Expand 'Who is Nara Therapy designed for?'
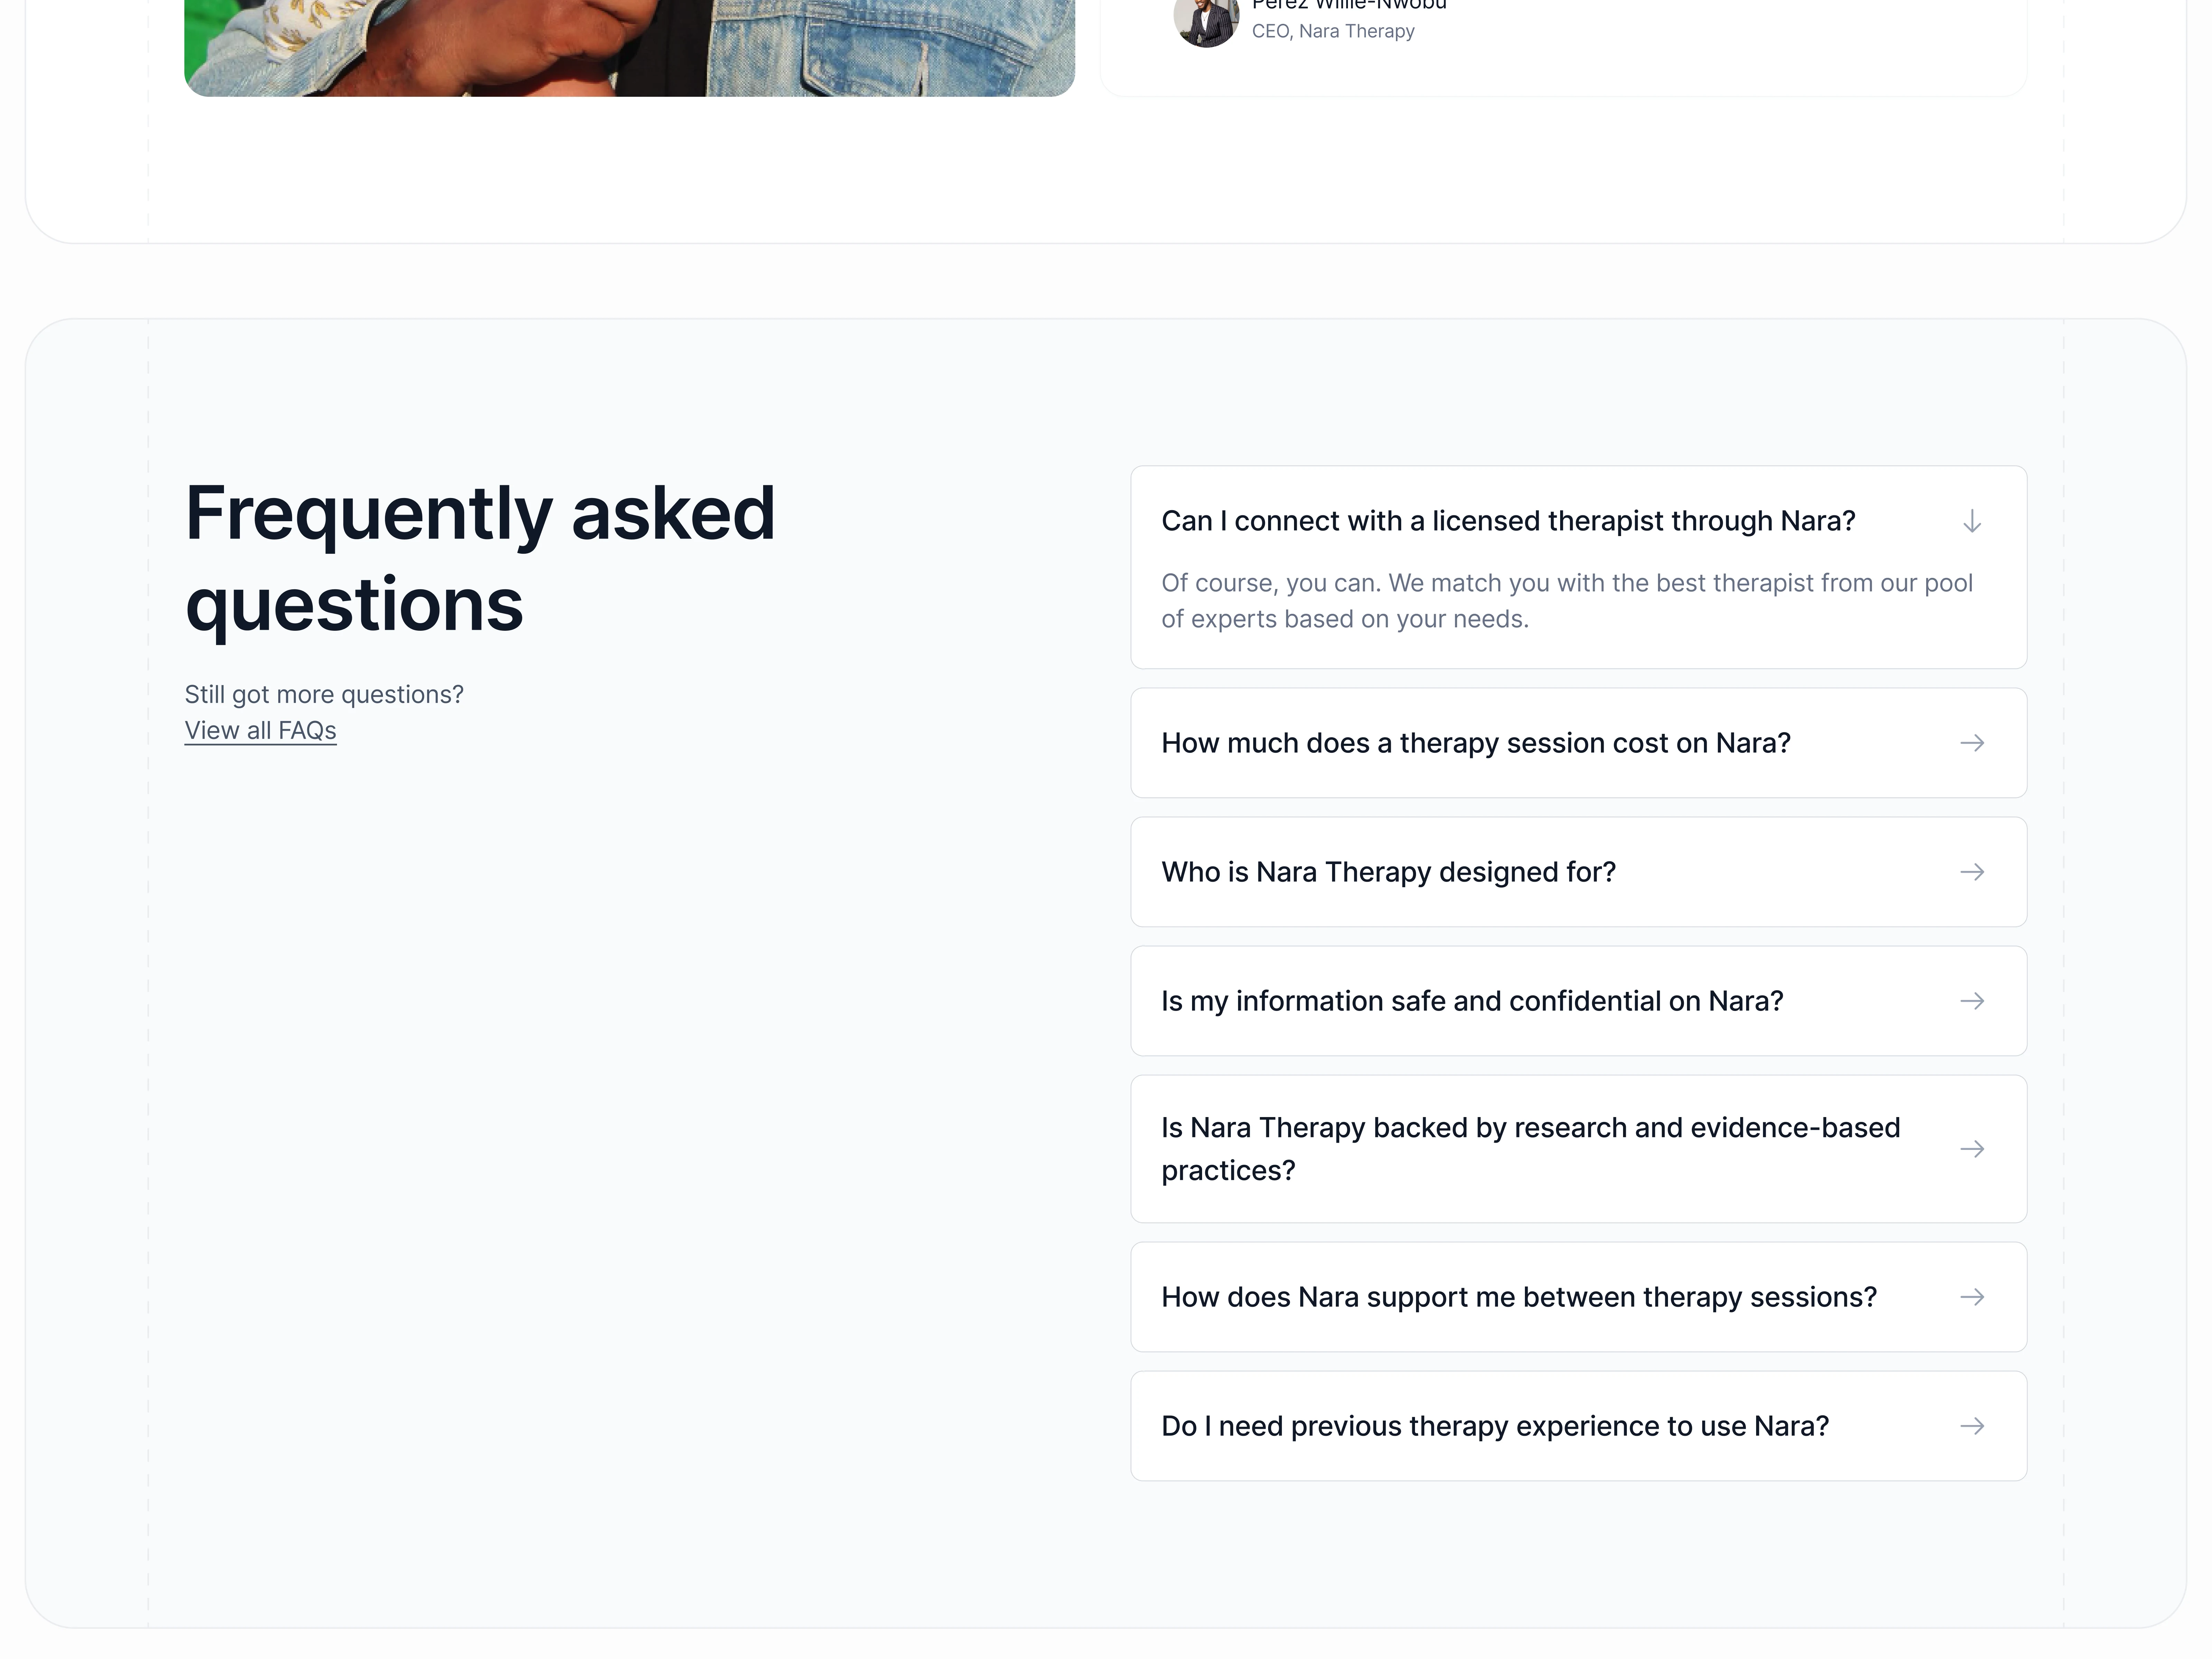The height and width of the screenshot is (1659, 2212). (x=1388, y=872)
